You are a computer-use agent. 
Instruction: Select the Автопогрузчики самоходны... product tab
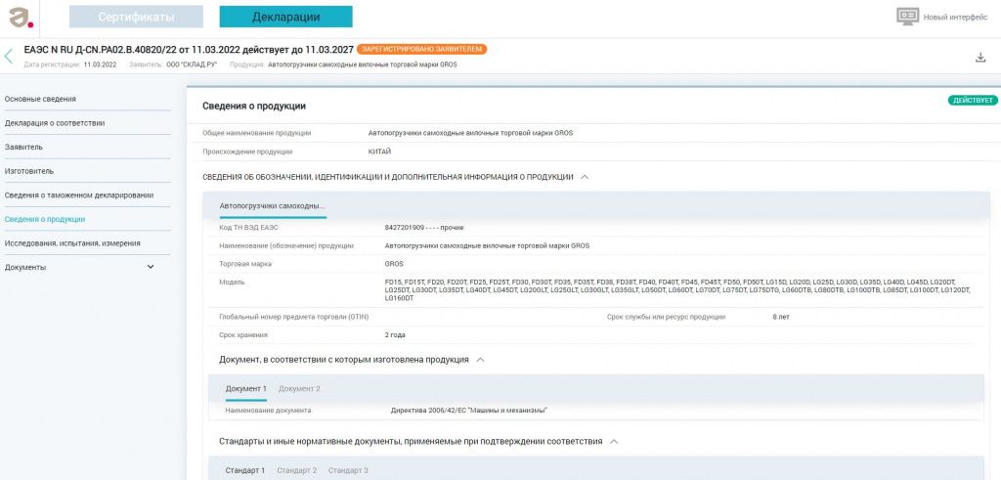[273, 206]
